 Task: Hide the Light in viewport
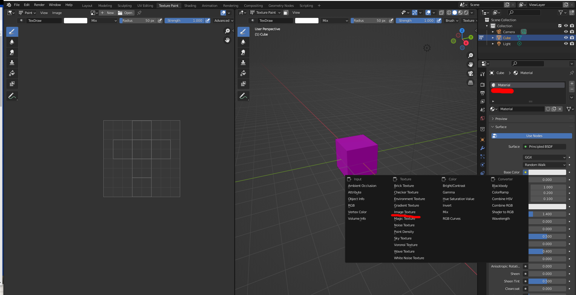coord(566,44)
